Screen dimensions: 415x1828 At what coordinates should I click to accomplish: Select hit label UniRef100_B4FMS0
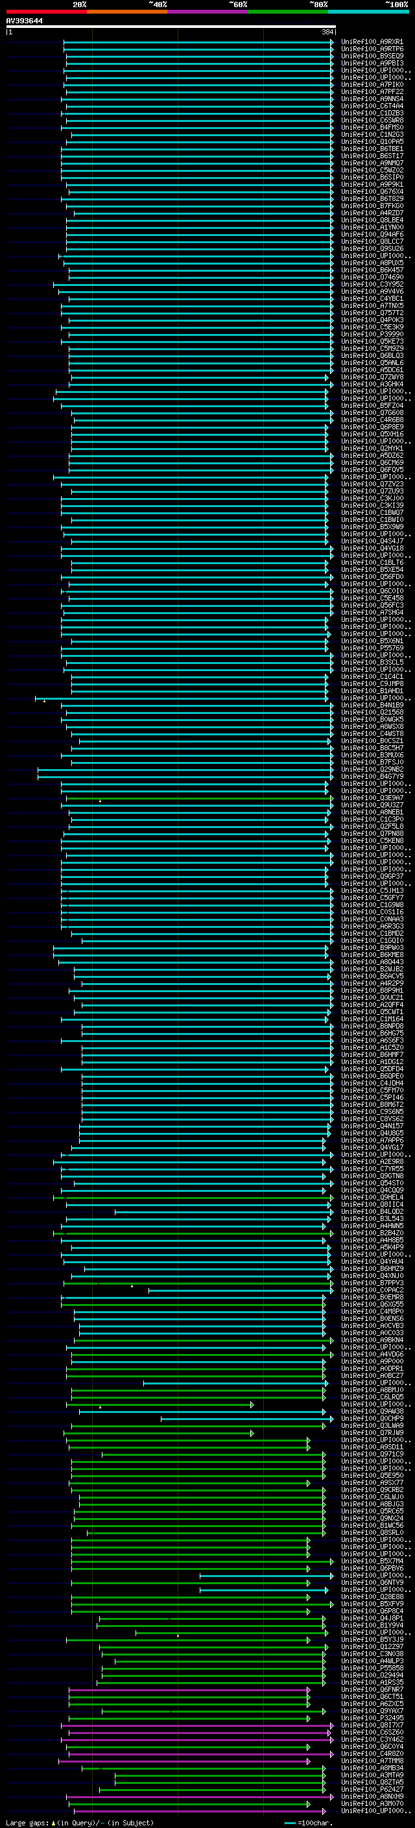click(372, 127)
